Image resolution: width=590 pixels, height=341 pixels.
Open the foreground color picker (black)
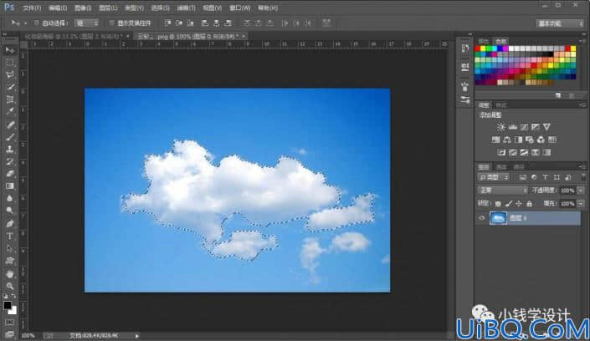pyautogui.click(x=8, y=305)
